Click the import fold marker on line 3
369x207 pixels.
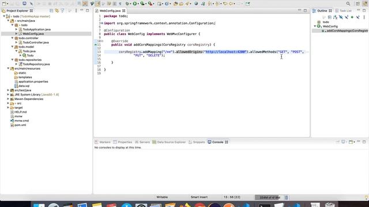102,23
